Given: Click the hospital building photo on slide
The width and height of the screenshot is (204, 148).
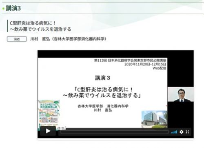Looking at the screenshot, I should coord(154,119).
